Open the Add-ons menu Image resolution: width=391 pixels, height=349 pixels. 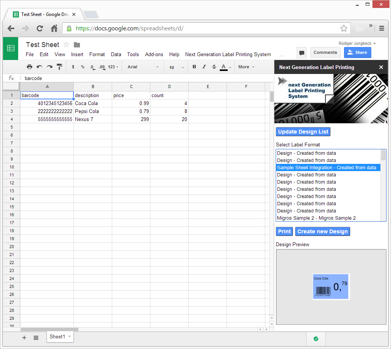click(154, 54)
